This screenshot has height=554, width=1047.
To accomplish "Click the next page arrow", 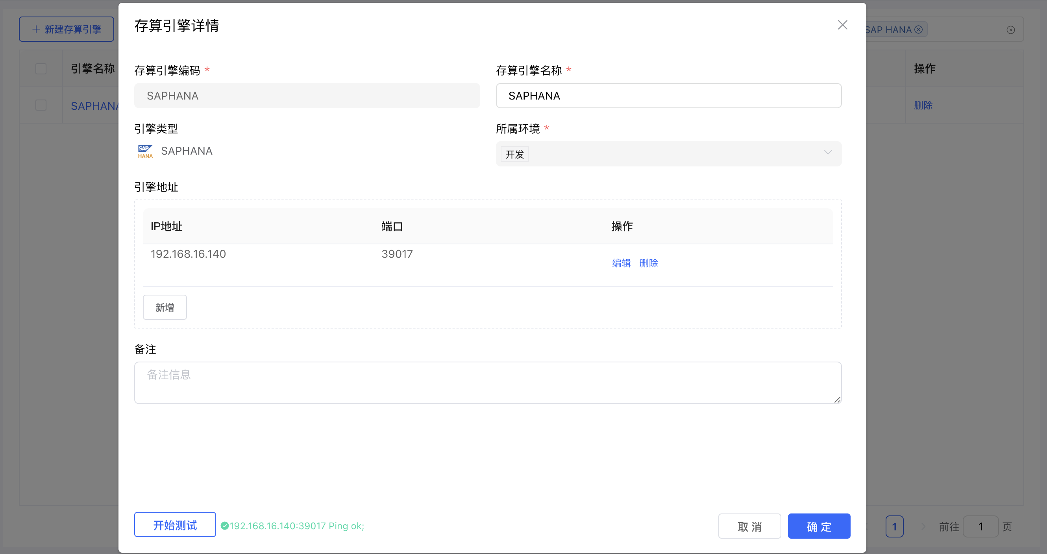I will click(923, 526).
